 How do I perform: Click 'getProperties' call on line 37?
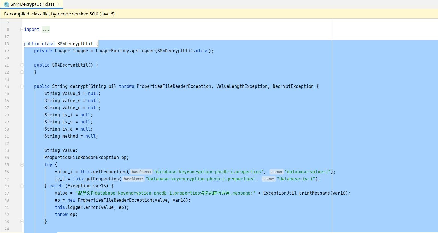(x=102, y=179)
